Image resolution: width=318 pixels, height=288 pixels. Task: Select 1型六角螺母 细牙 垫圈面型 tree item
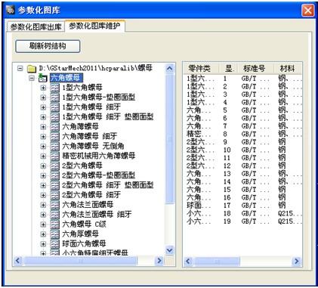[108, 117]
